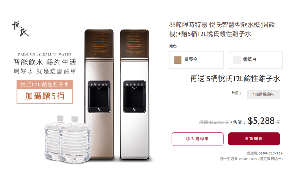Click the white 香草白 color swatch
Viewport: 298px width, 172px height.
(237, 60)
